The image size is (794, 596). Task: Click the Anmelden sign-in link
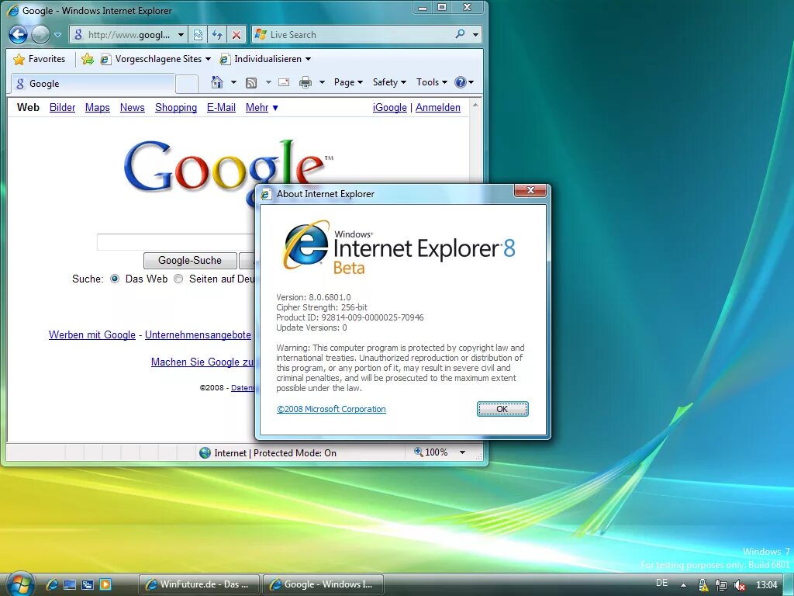(x=438, y=107)
